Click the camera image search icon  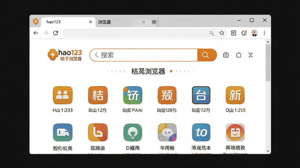pos(226,55)
